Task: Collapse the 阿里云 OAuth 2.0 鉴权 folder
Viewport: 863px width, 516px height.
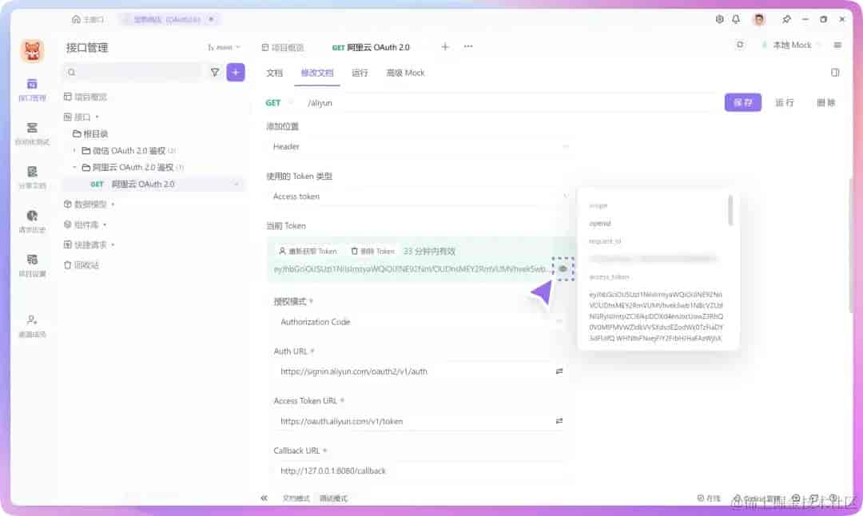Action: pyautogui.click(x=75, y=167)
